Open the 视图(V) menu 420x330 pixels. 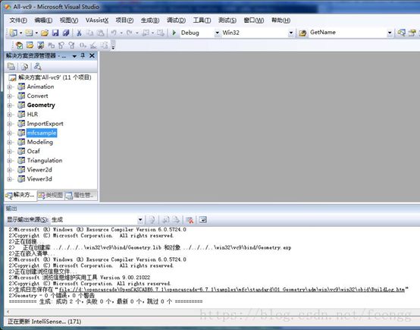(x=69, y=20)
